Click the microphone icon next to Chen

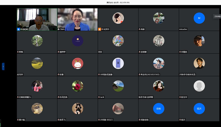point(59,29)
